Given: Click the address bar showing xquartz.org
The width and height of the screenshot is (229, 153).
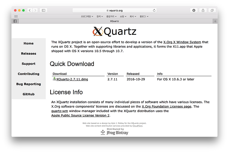Looking at the screenshot, I should coord(114,10).
